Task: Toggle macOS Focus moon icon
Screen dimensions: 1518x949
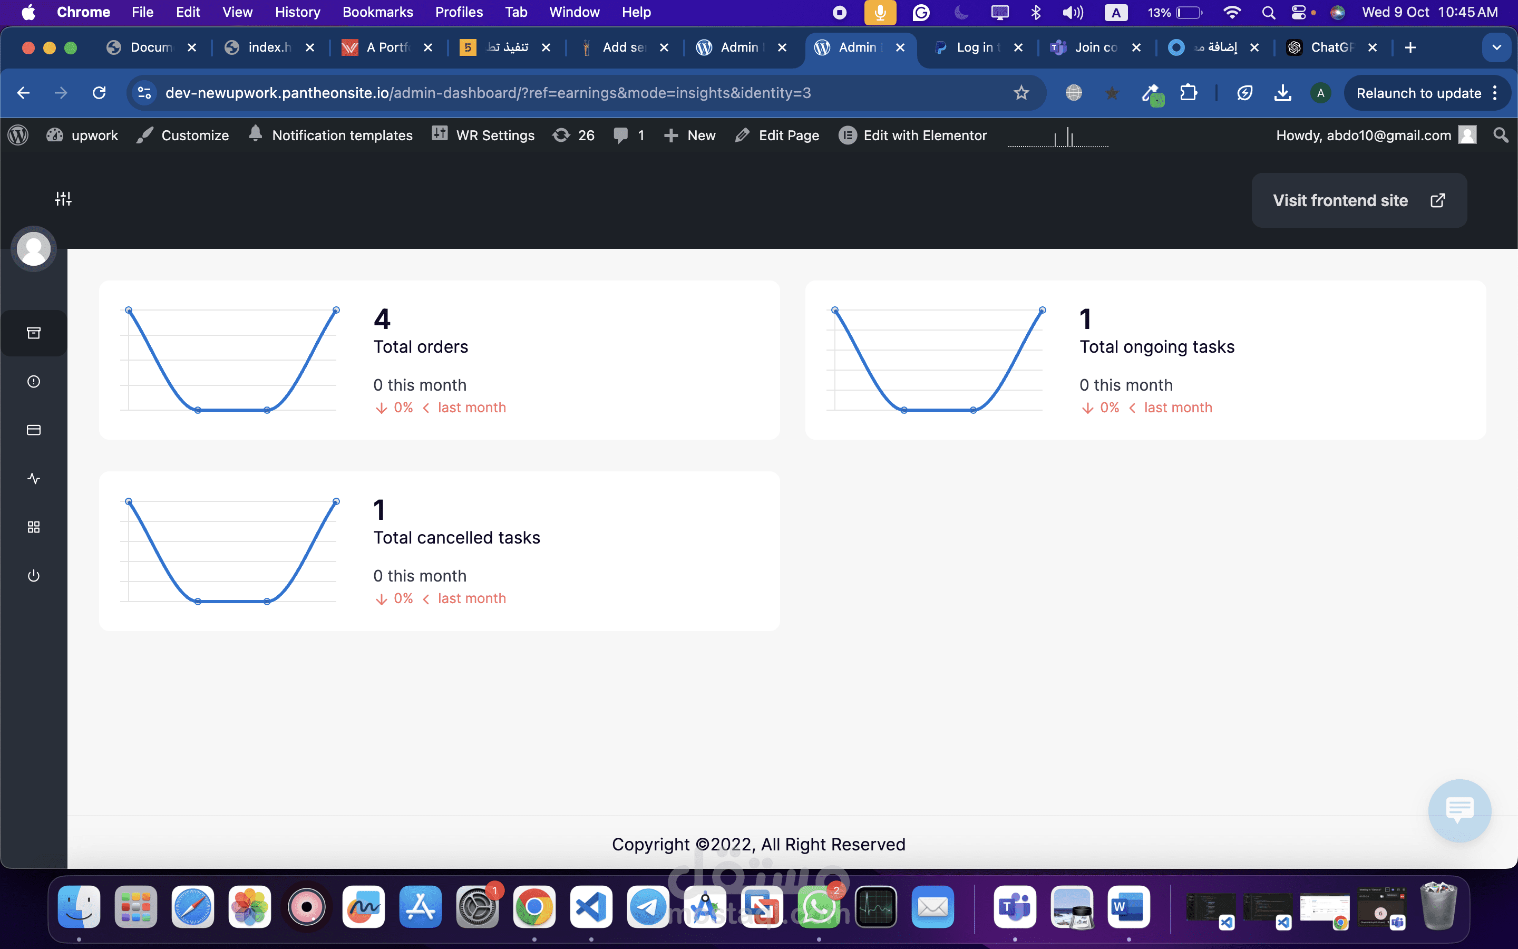Action: [961, 12]
